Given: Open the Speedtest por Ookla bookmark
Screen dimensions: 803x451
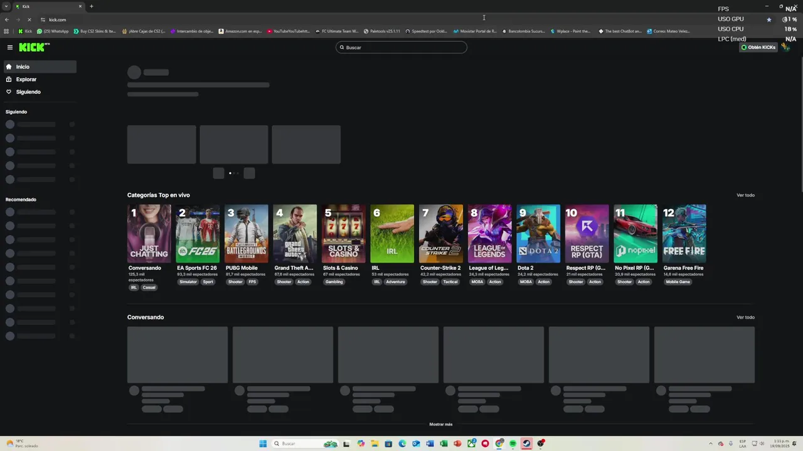Looking at the screenshot, I should click(427, 31).
